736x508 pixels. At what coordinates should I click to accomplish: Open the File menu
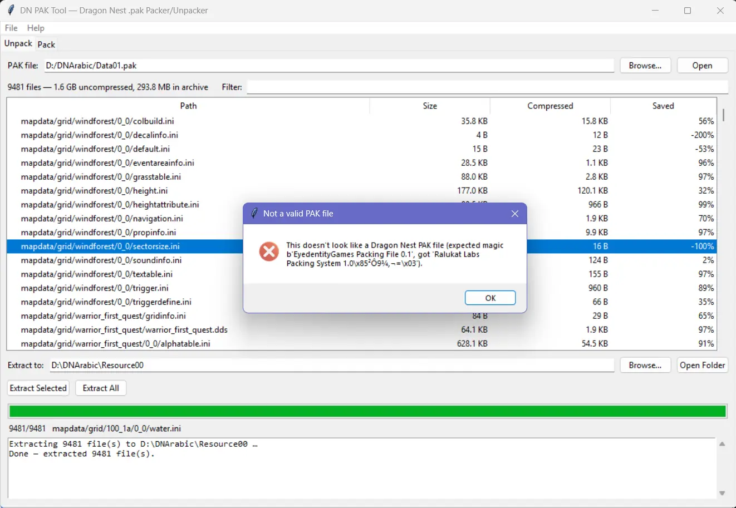pos(11,28)
